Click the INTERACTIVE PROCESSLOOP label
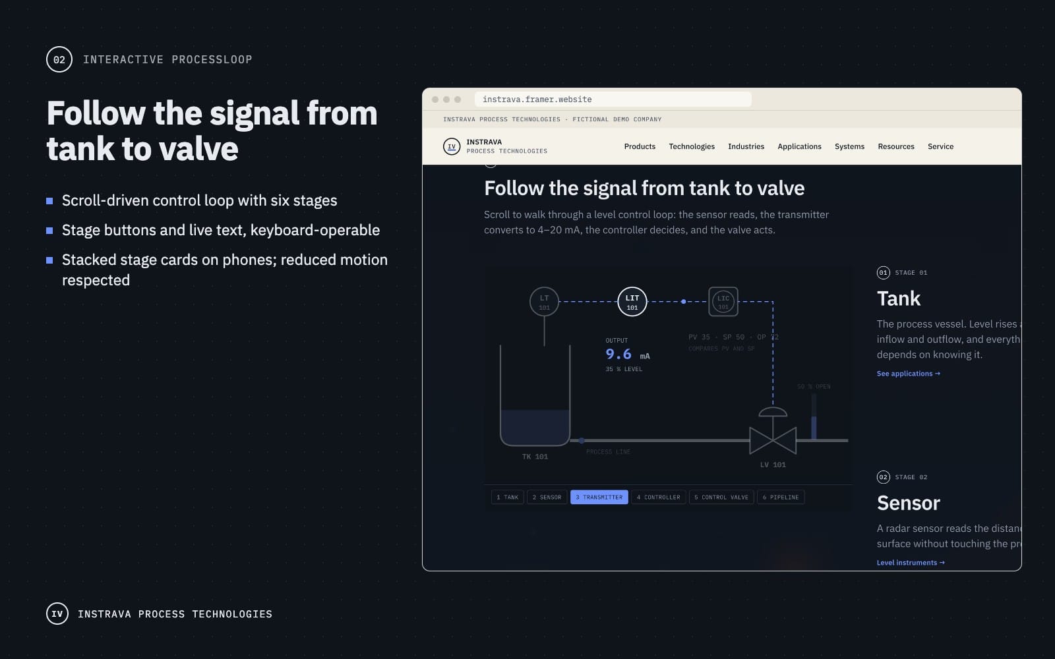The width and height of the screenshot is (1055, 659). pyautogui.click(x=167, y=59)
